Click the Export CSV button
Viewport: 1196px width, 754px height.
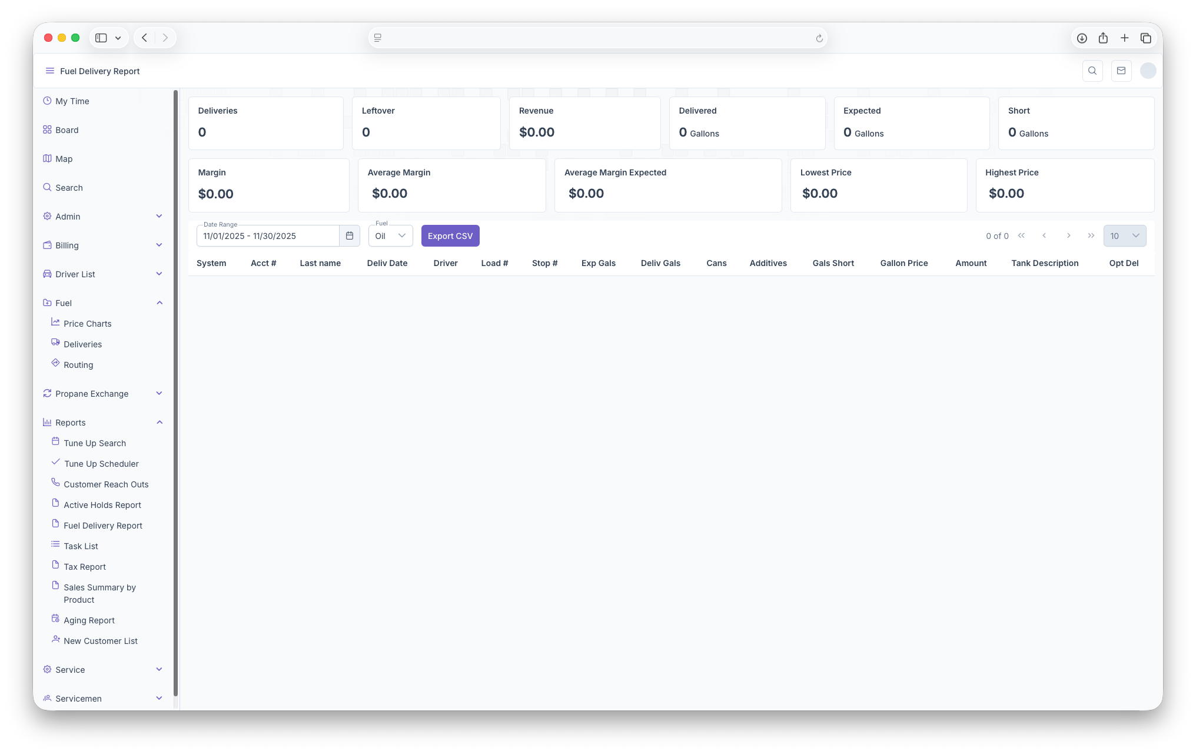[x=450, y=236]
